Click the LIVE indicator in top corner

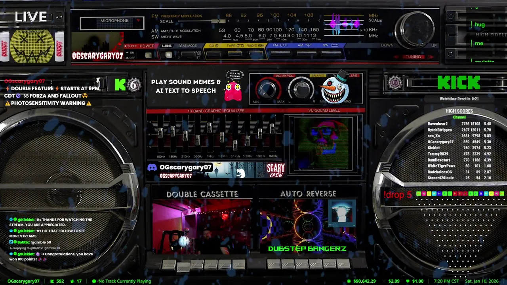pos(31,17)
